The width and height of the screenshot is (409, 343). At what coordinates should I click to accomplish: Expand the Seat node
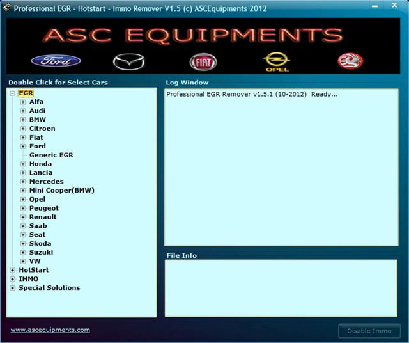(x=23, y=235)
